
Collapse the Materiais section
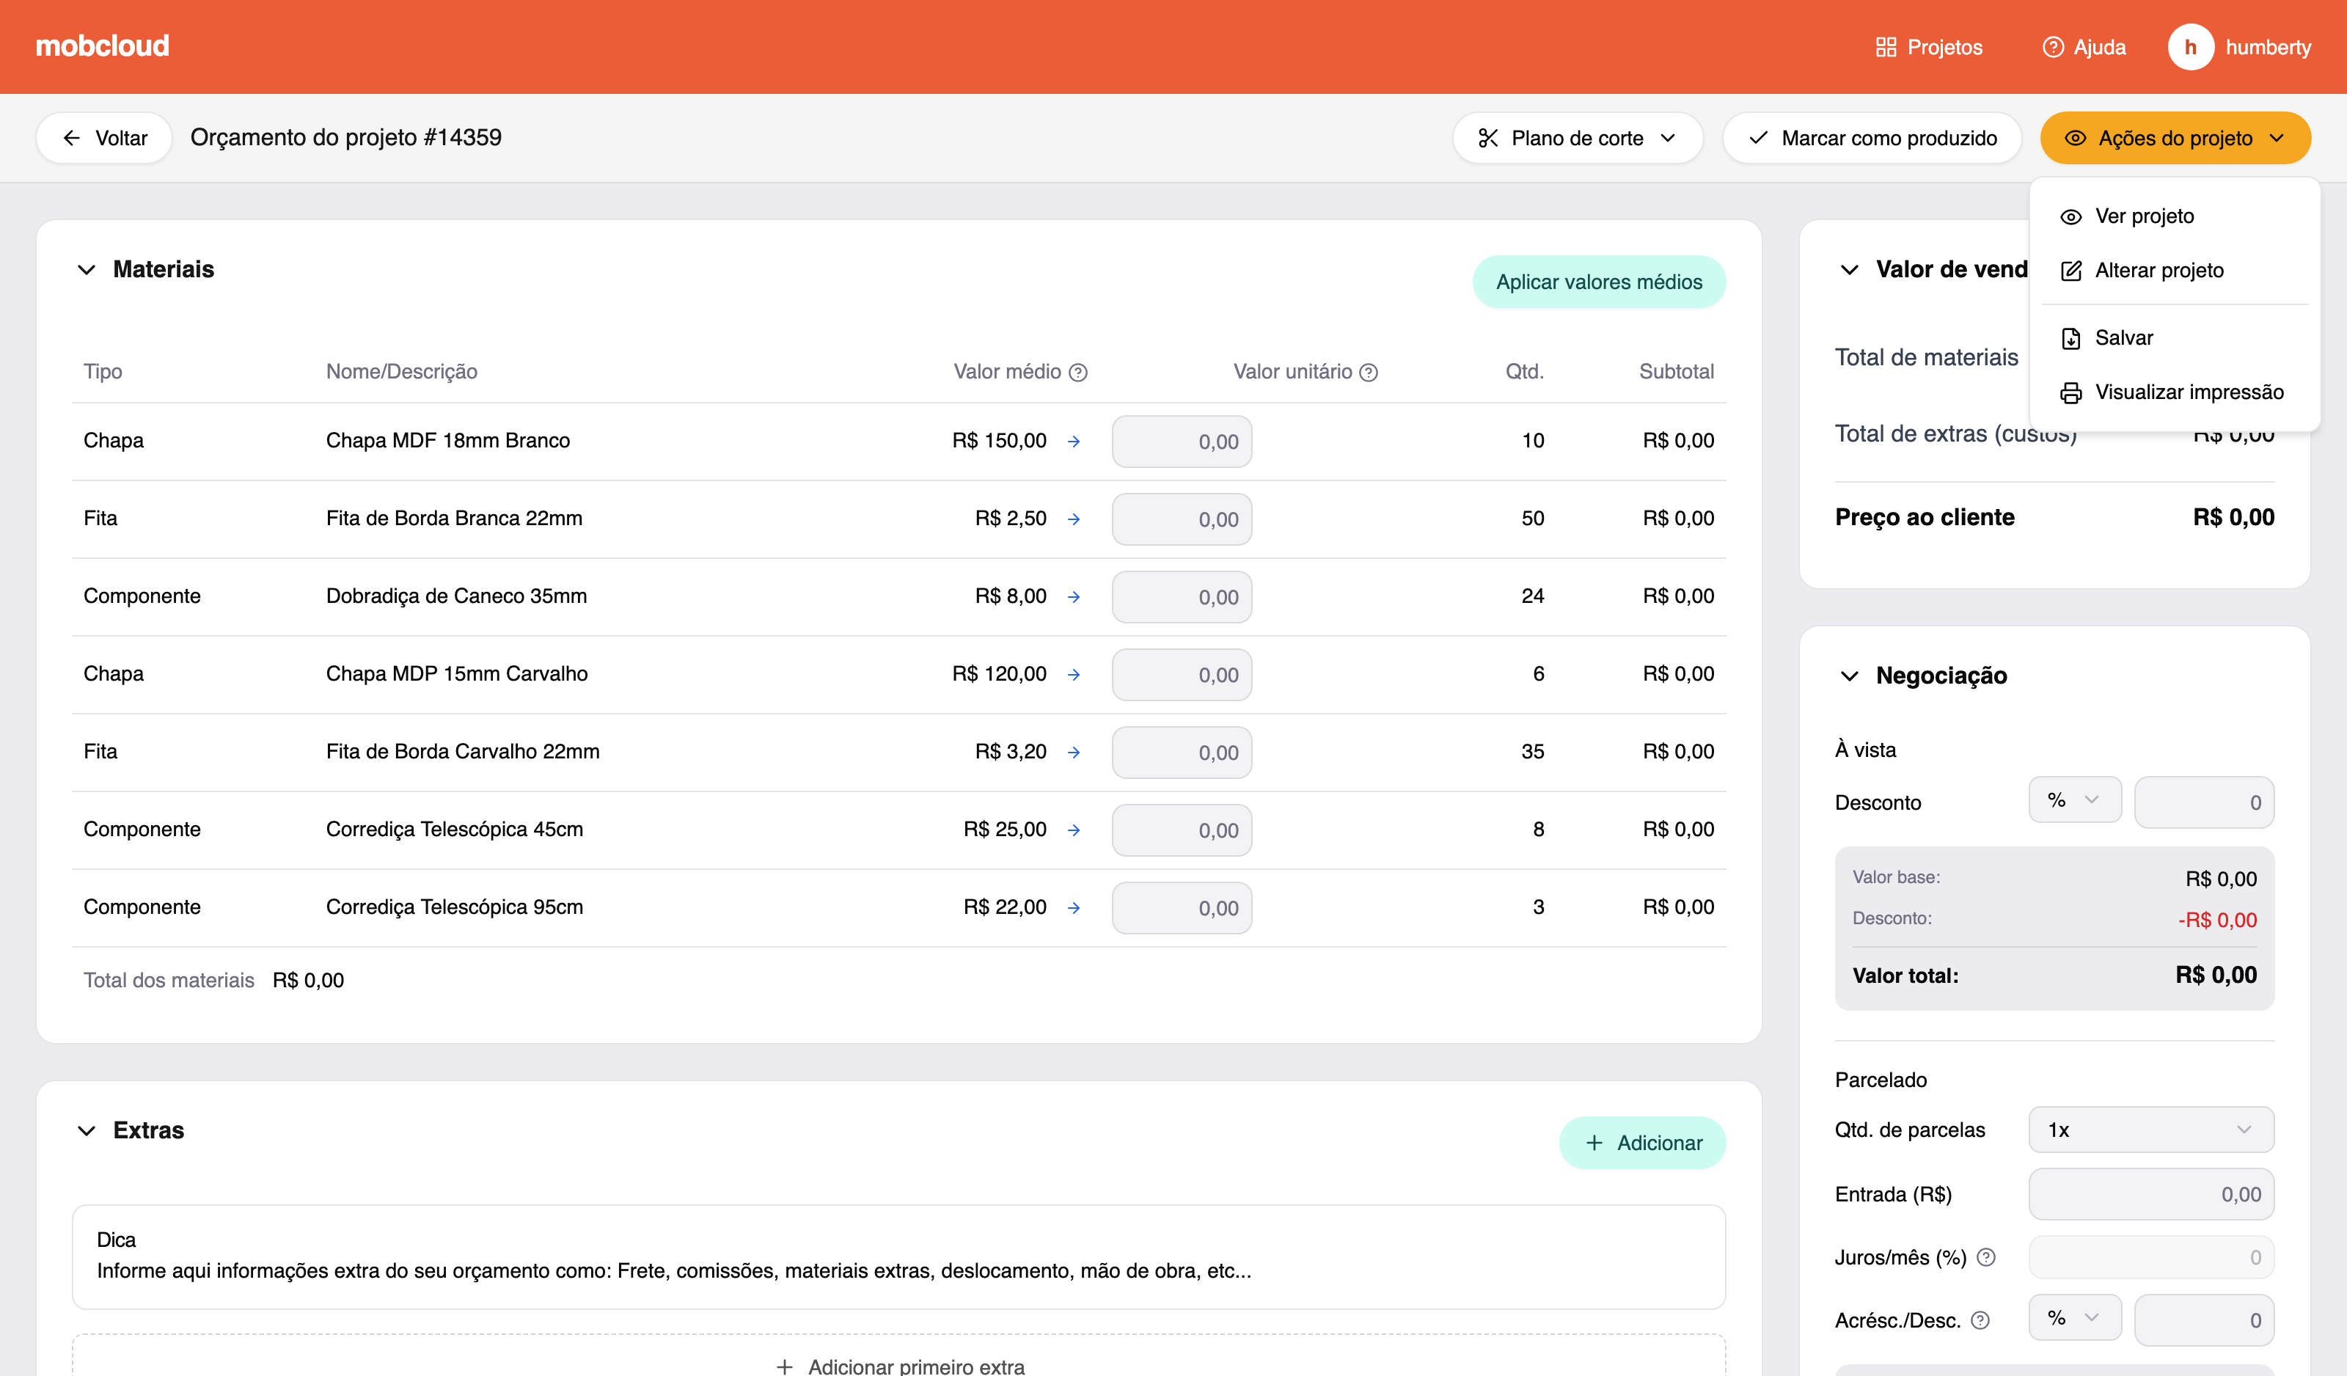87,269
